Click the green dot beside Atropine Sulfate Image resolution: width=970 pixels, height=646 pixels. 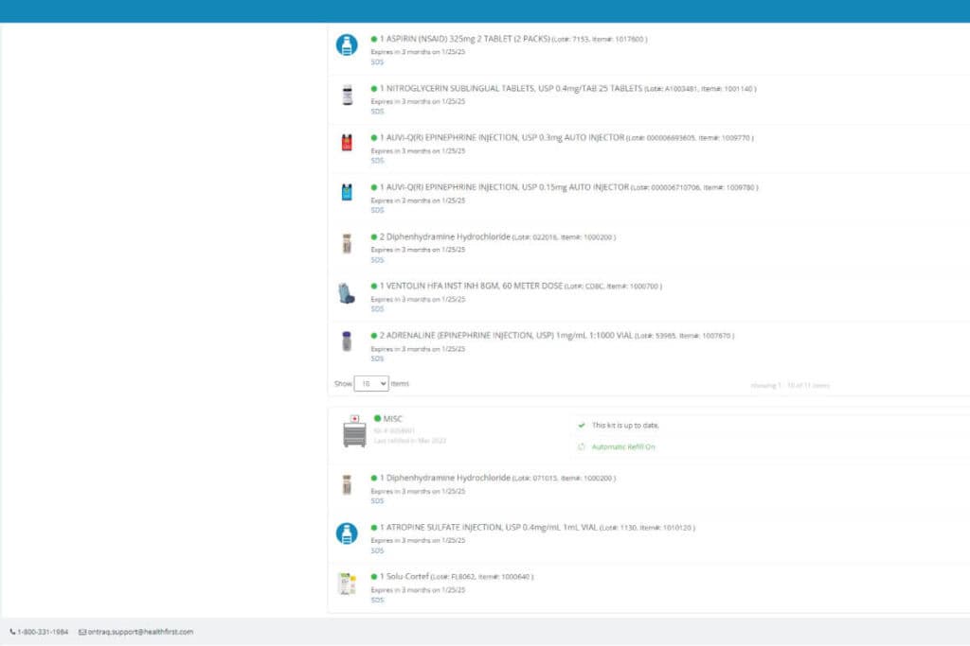(373, 528)
